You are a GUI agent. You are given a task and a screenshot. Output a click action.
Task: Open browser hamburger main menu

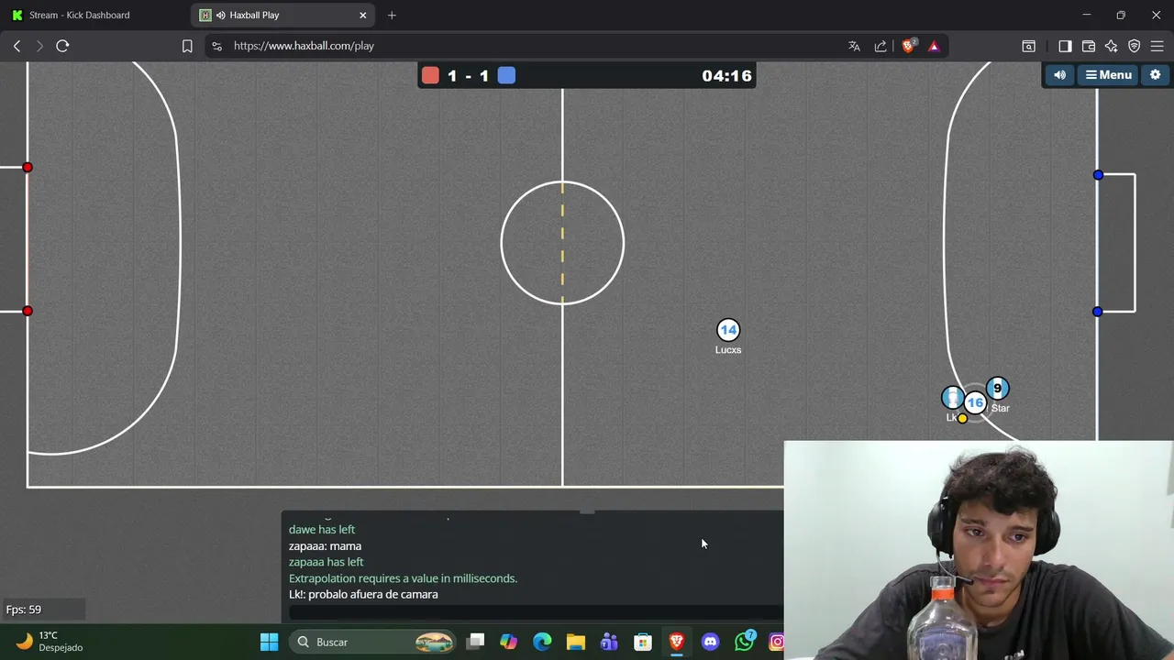coord(1157,46)
